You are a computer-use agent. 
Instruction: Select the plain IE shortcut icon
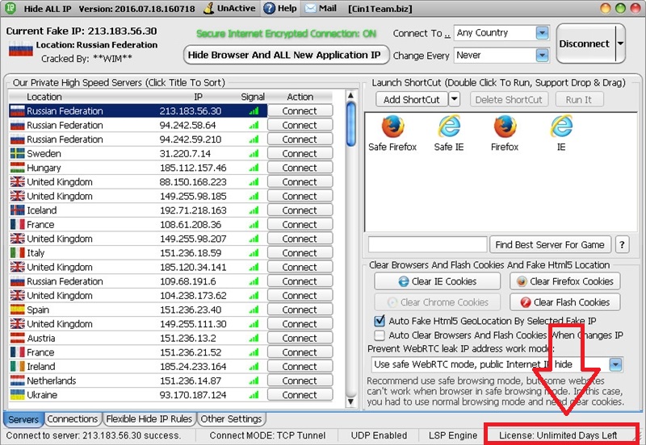561,127
